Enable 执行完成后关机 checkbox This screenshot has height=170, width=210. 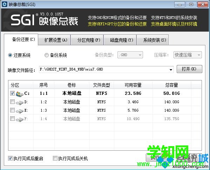click(55, 158)
